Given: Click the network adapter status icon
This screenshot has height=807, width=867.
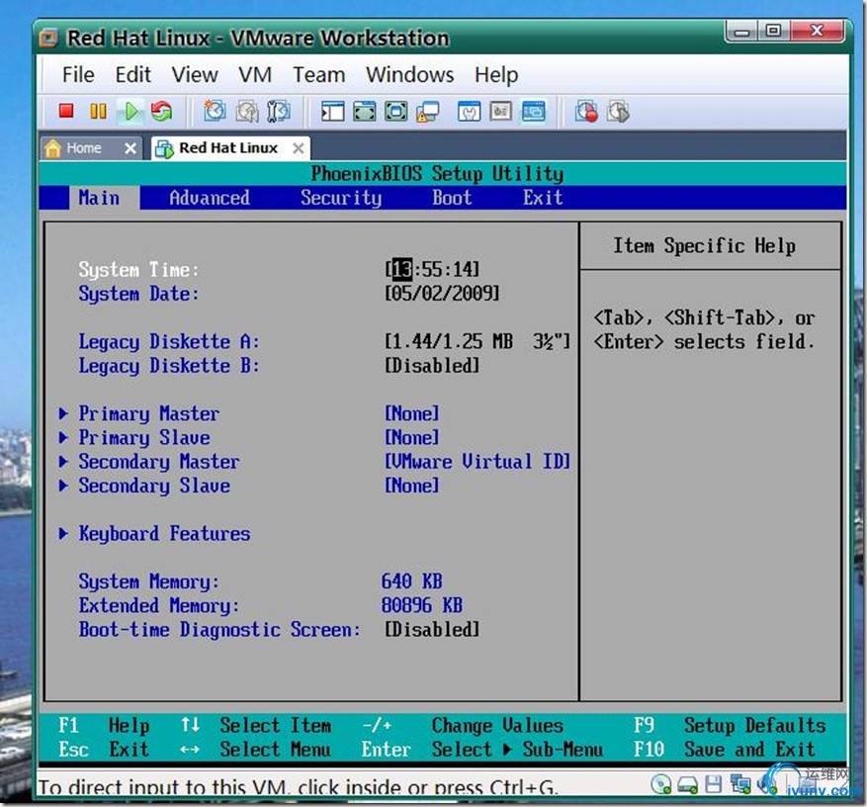Looking at the screenshot, I should click(x=739, y=784).
